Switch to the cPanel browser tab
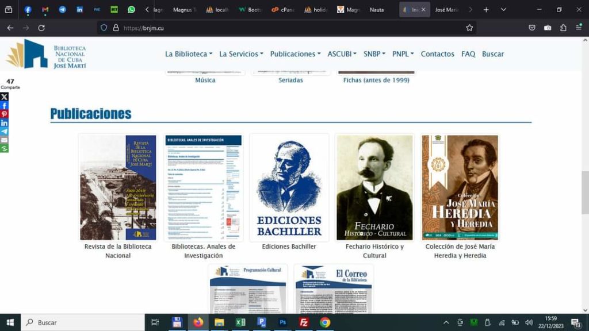This screenshot has height=331, width=589. tap(283, 10)
